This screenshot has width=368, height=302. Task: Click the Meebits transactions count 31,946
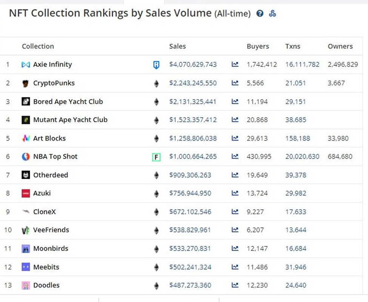[x=296, y=267]
